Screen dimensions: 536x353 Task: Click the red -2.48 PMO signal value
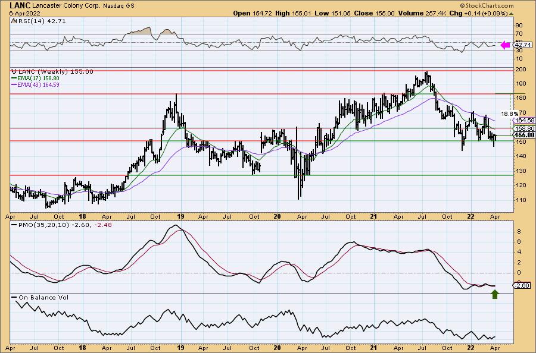click(x=104, y=225)
